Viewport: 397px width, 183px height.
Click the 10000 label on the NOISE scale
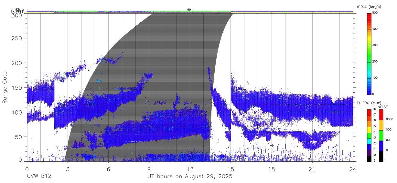[x=389, y=119]
